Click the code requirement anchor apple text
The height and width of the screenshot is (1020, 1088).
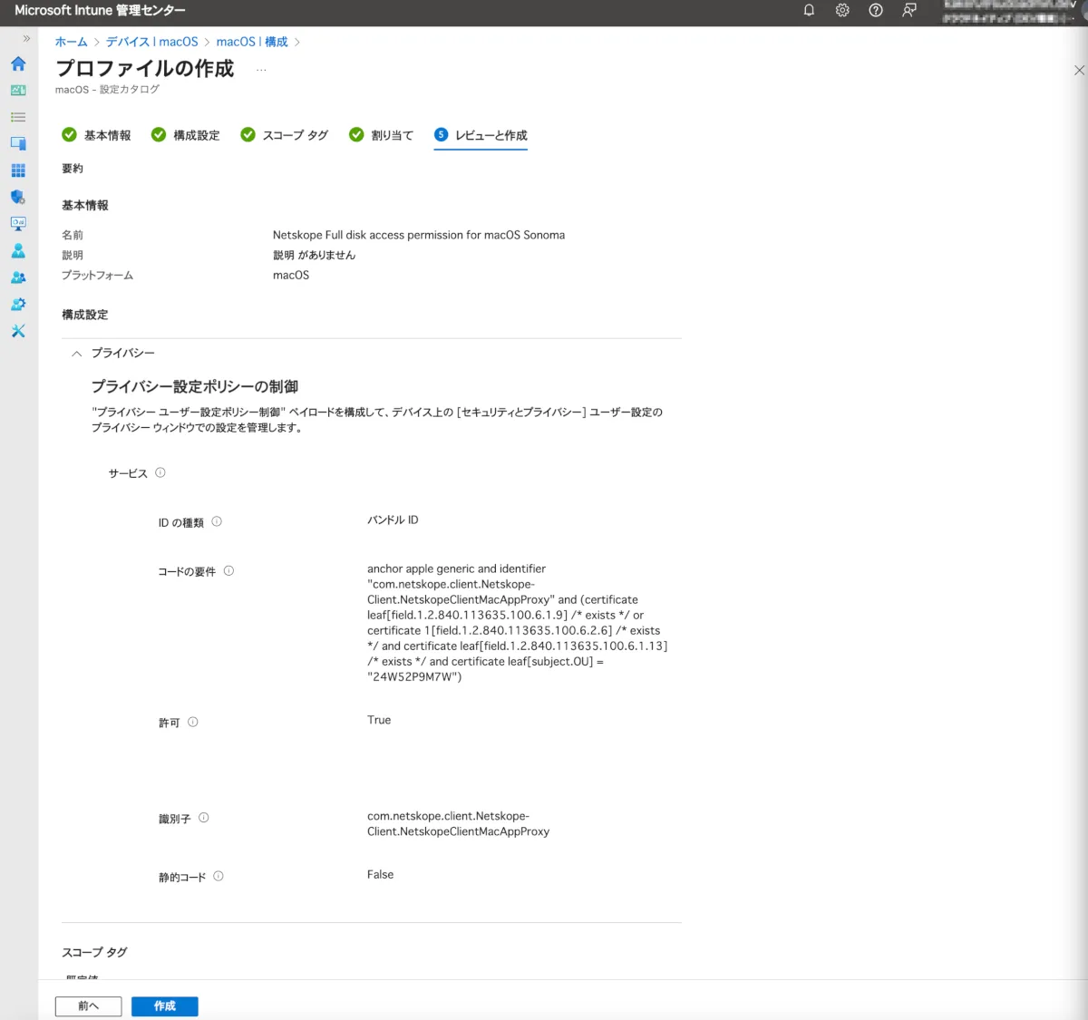pos(517,623)
